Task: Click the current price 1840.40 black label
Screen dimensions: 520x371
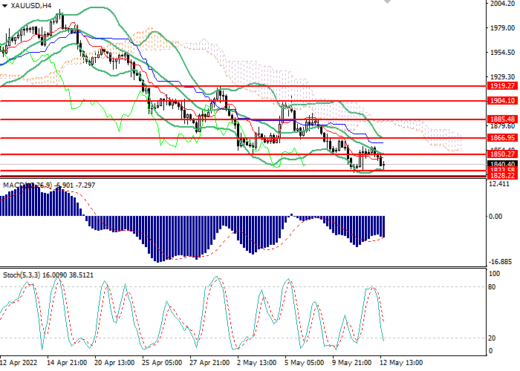Action: (502, 164)
